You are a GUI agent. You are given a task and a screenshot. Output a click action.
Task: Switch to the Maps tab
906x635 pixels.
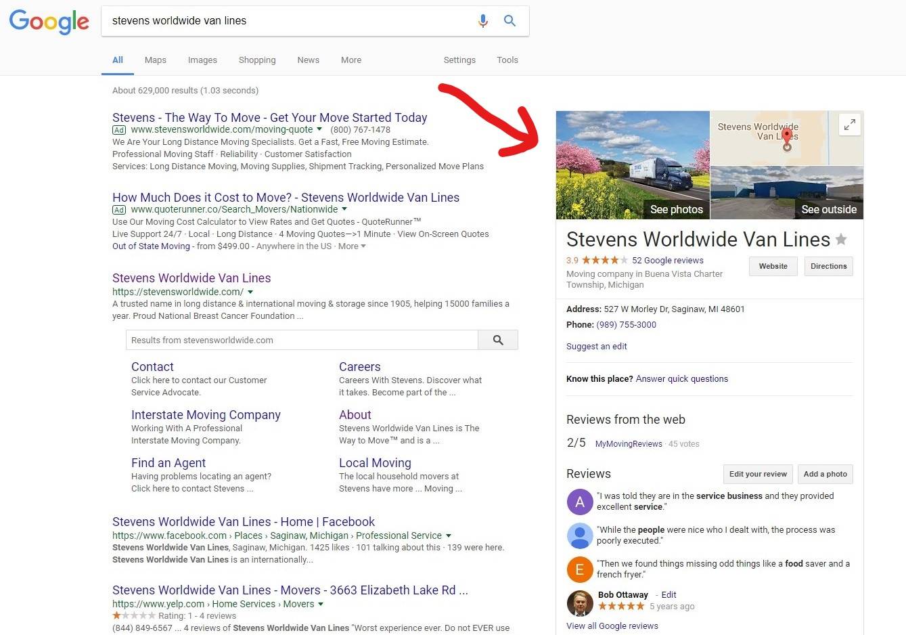(156, 60)
